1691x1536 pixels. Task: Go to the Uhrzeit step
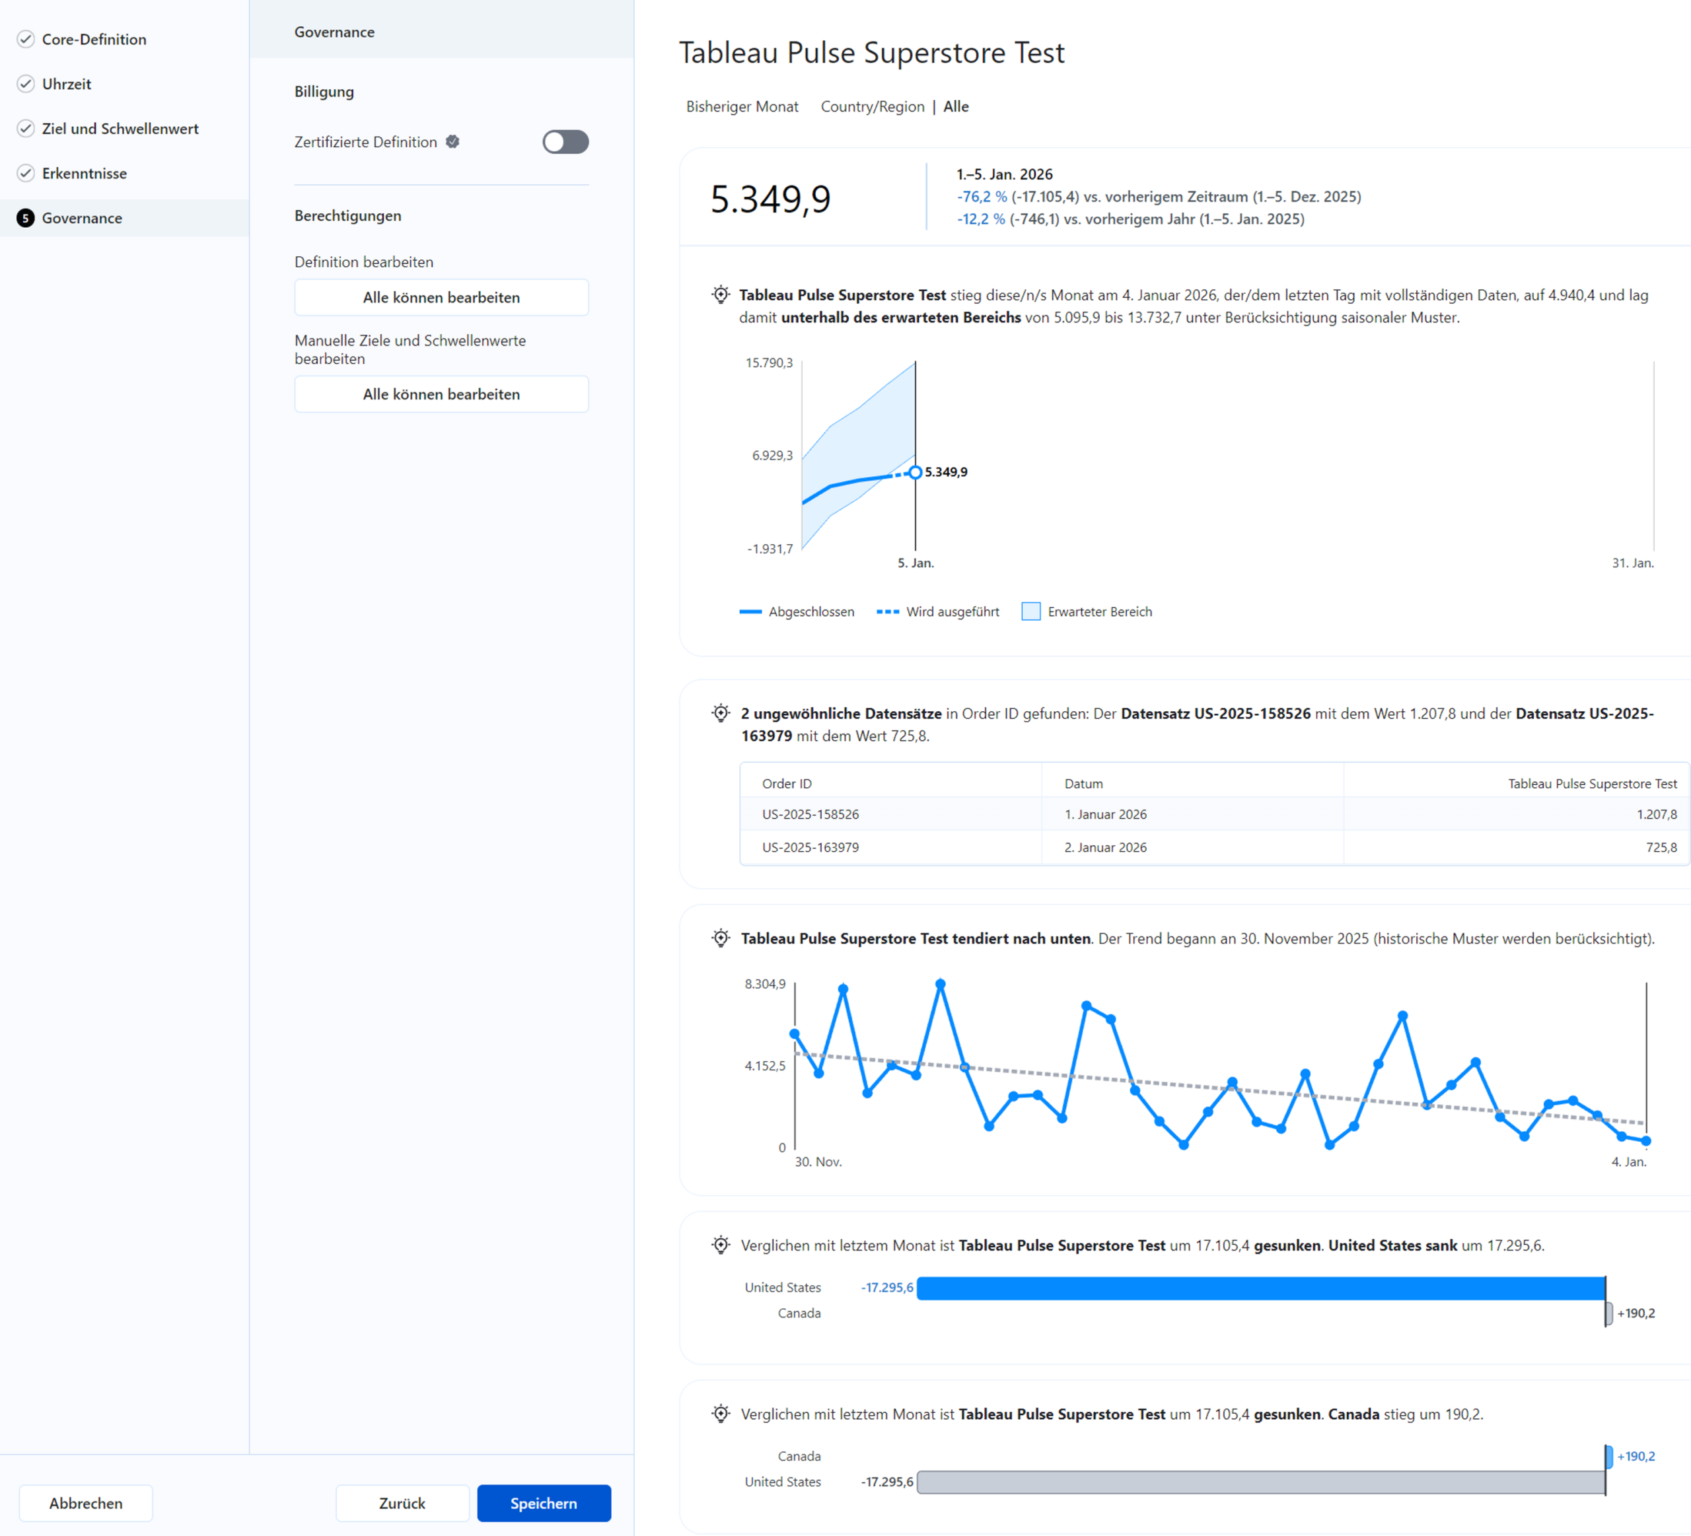tap(66, 84)
